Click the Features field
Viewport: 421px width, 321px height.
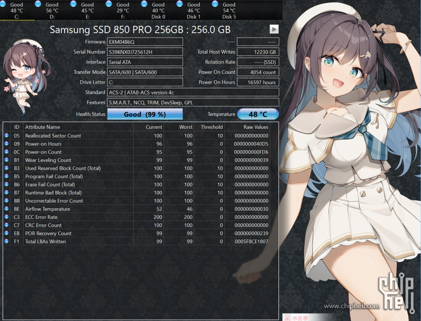coord(193,103)
